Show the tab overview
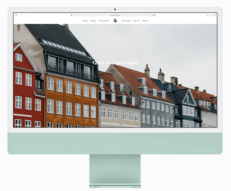231x191 pixels. pyautogui.click(x=215, y=15)
